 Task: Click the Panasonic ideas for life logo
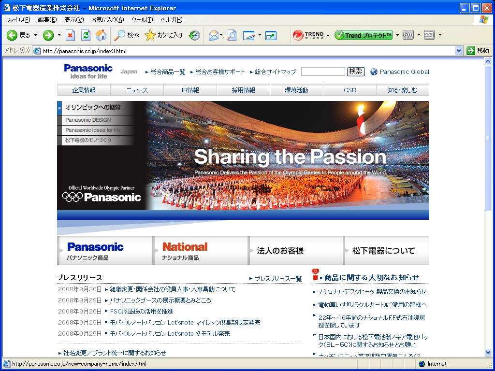tap(88, 71)
